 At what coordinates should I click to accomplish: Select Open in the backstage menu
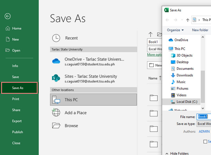click(x=13, y=50)
